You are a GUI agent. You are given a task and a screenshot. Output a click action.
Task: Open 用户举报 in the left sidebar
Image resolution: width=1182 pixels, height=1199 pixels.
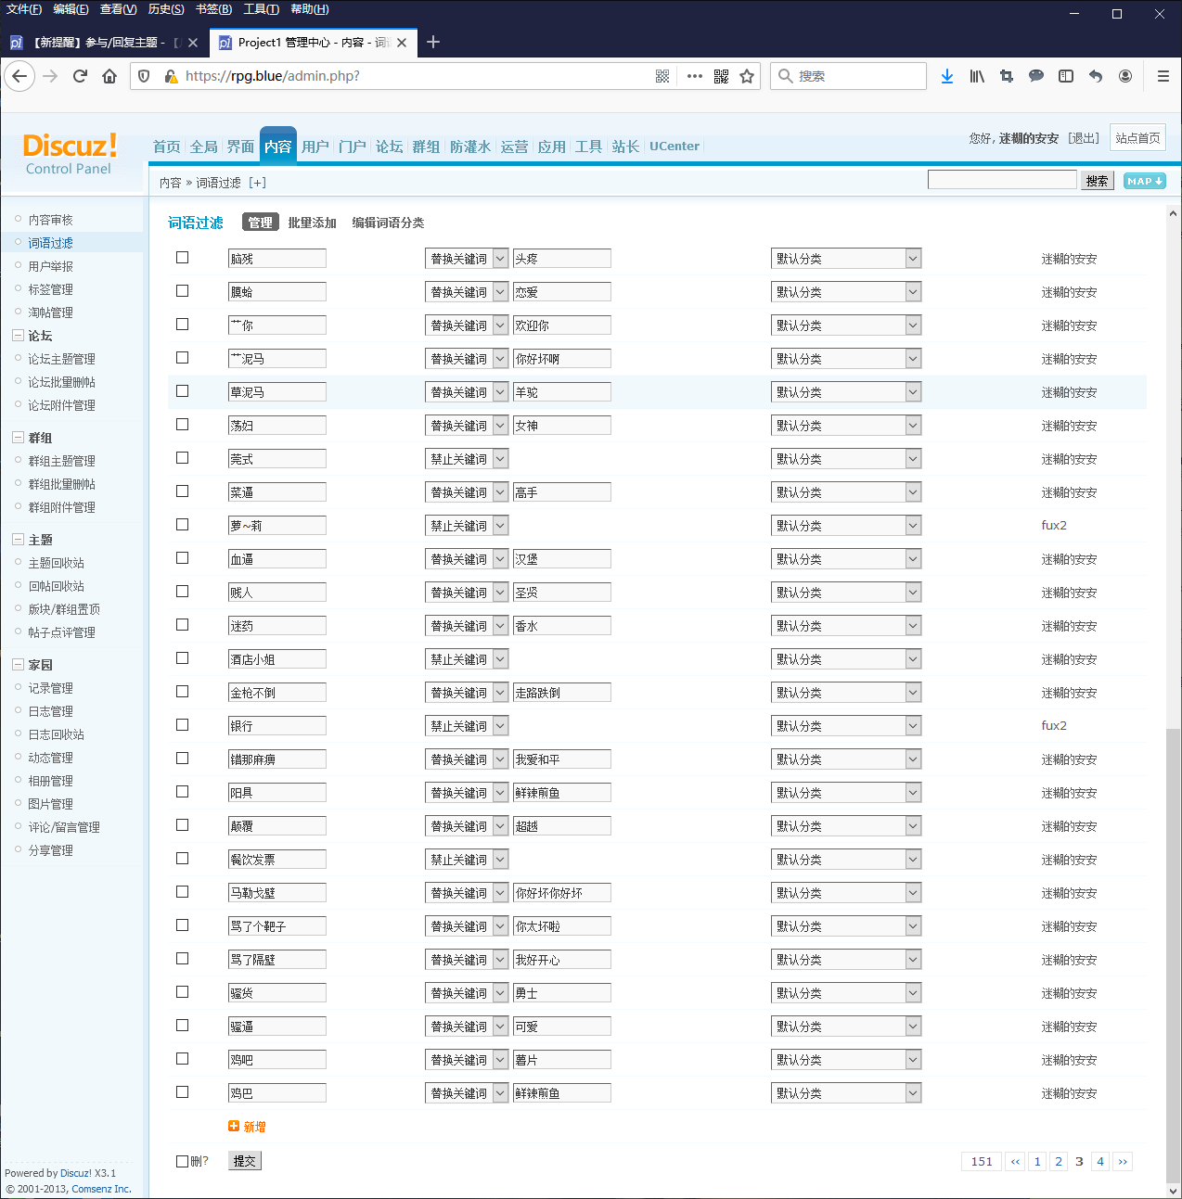(51, 266)
